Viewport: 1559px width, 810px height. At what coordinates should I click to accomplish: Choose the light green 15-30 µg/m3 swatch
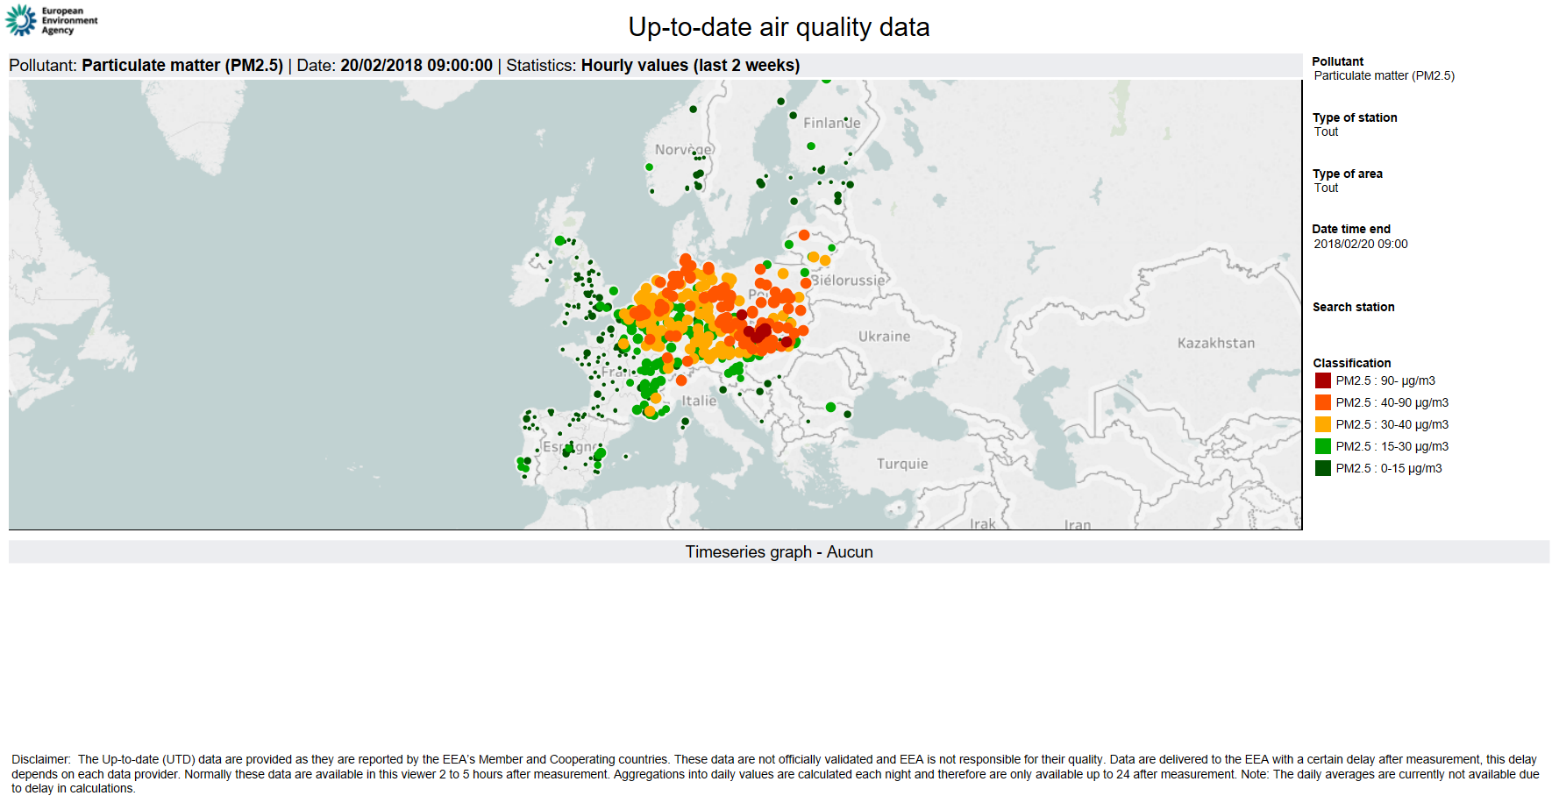click(x=1322, y=446)
